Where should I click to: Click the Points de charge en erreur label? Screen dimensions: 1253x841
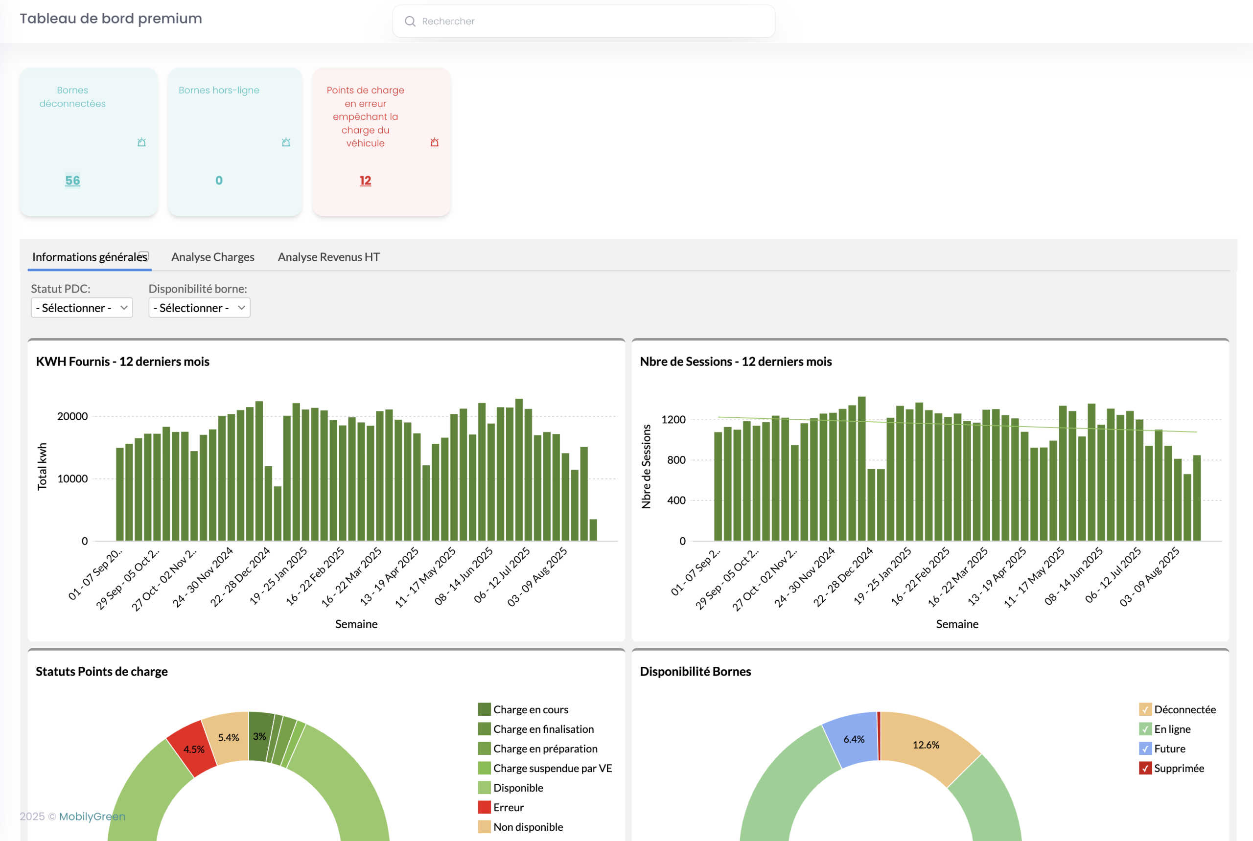click(x=366, y=116)
